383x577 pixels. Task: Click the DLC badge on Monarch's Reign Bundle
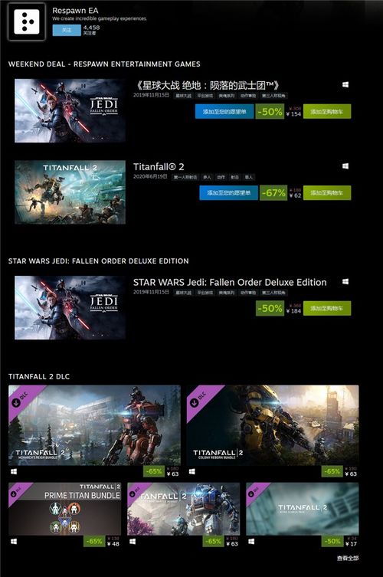click(21, 400)
